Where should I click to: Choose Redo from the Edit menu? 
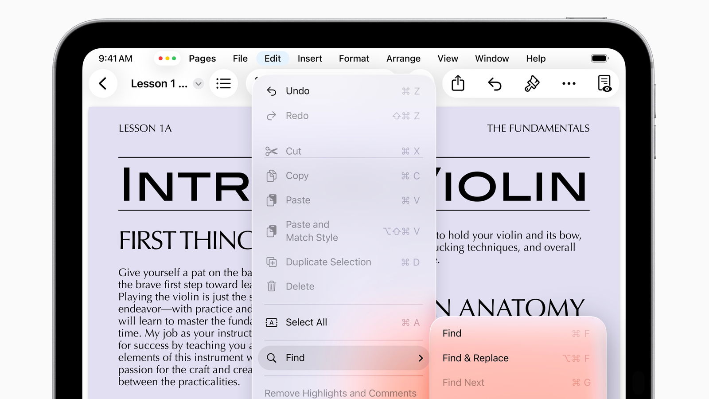click(343, 116)
